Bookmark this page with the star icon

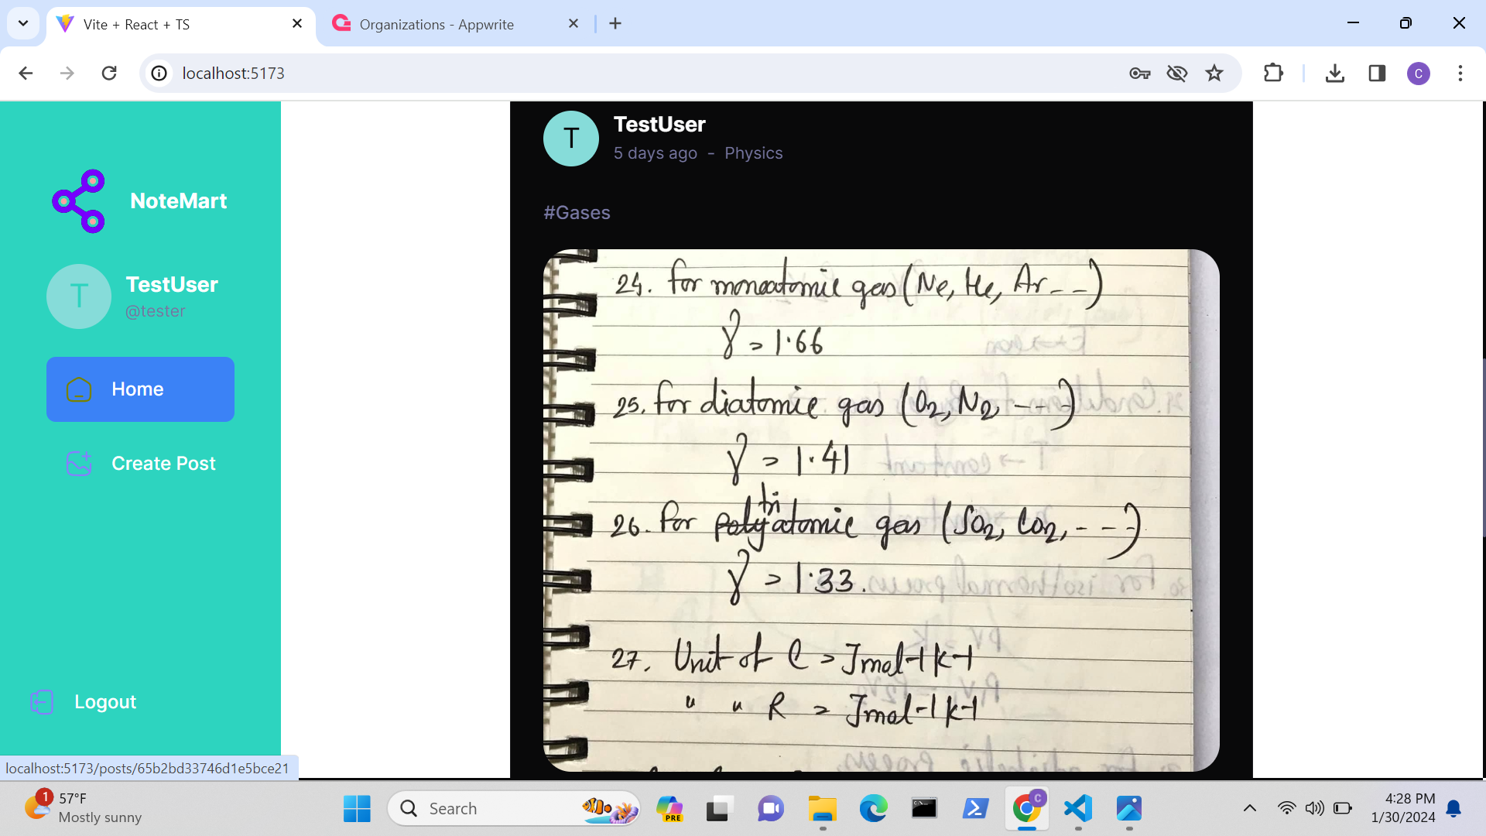tap(1214, 74)
